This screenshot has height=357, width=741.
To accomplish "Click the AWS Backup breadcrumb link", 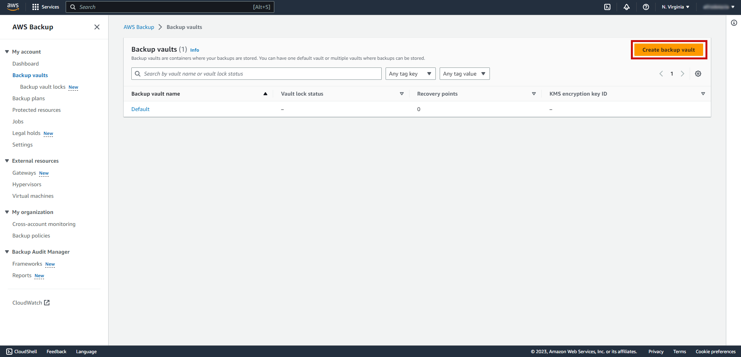I will pos(139,27).
